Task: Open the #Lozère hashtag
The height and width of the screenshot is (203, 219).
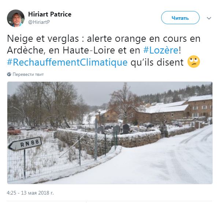Action: [161, 50]
